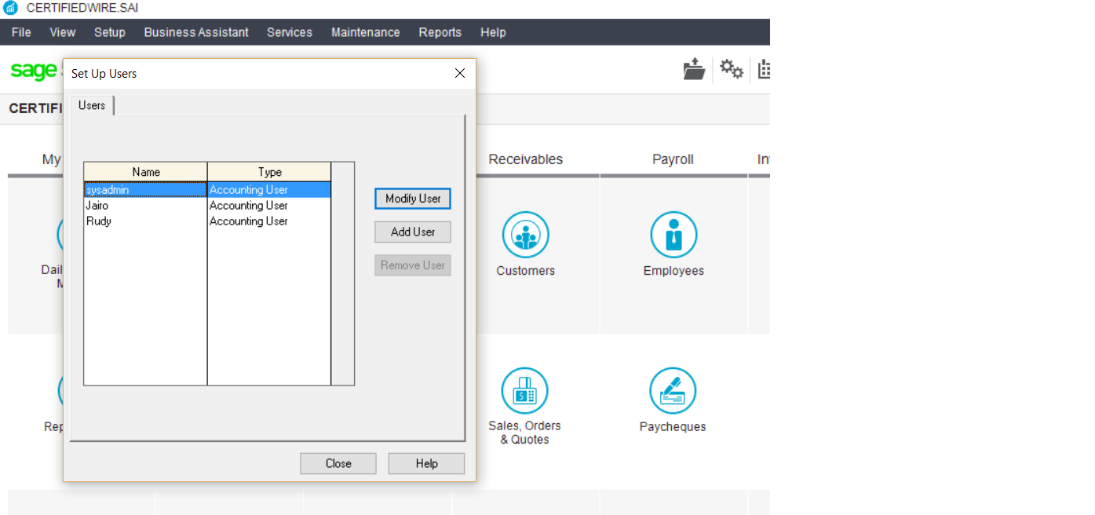1095x515 pixels.
Task: Click the Sales, Orders & Quotes label
Action: (x=525, y=433)
